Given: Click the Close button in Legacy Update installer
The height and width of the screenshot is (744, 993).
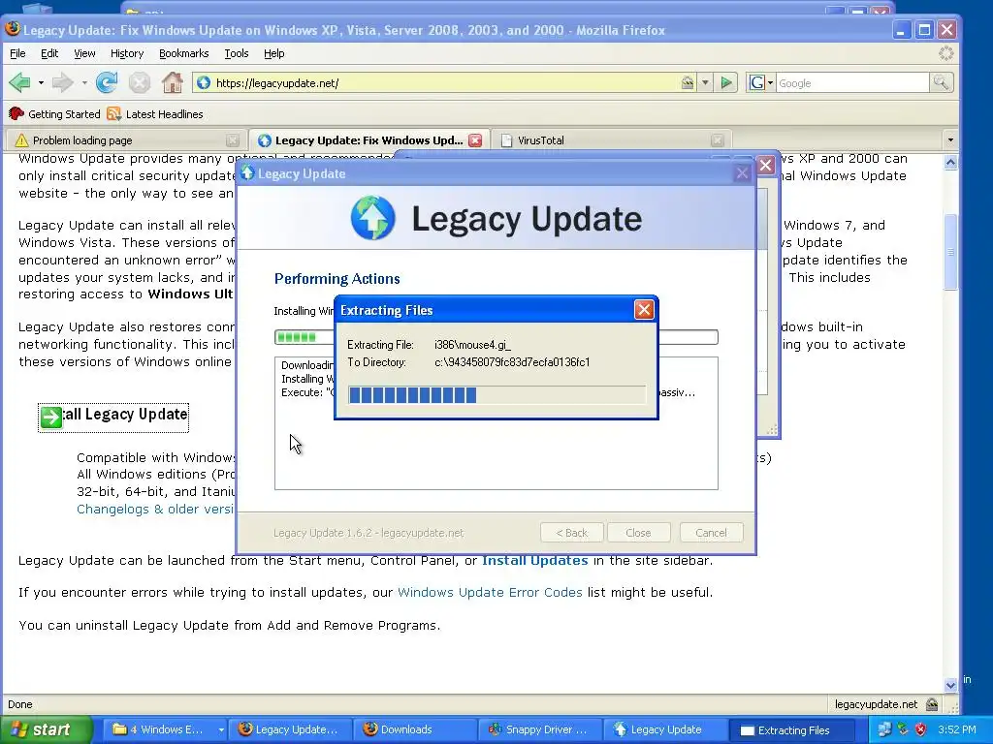Looking at the screenshot, I should (x=638, y=533).
